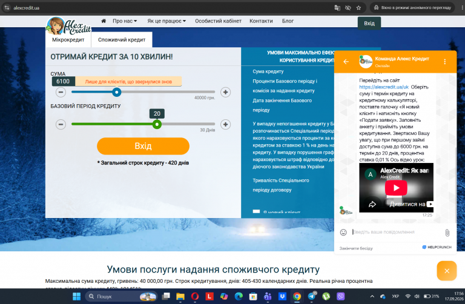Go back with the chat arrow icon
The image size is (465, 304).
pyautogui.click(x=346, y=62)
